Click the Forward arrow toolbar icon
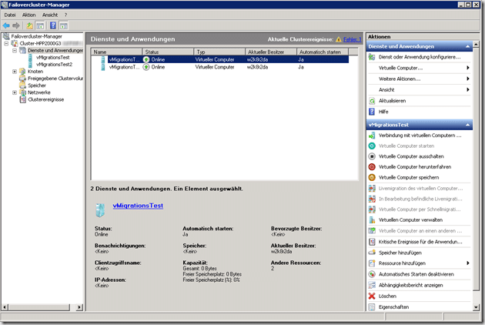The height and width of the screenshot is (325, 485). click(x=16, y=25)
